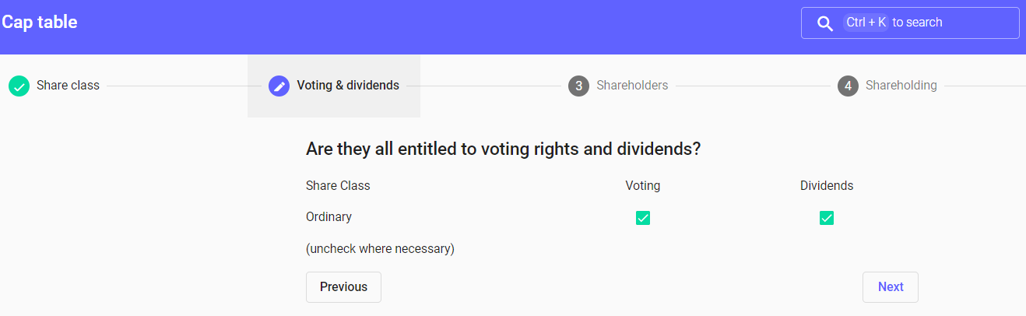Image resolution: width=1026 pixels, height=316 pixels.
Task: Jump to the Shareholders step label
Action: click(632, 86)
